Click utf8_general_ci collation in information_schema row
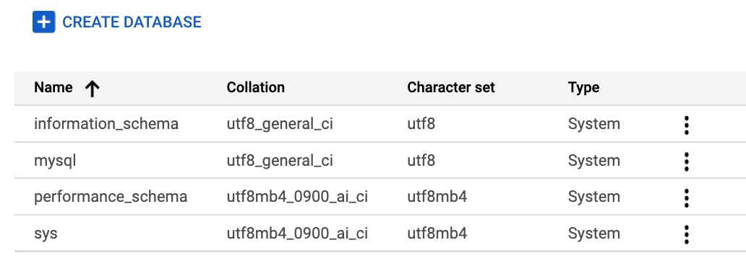 280,124
